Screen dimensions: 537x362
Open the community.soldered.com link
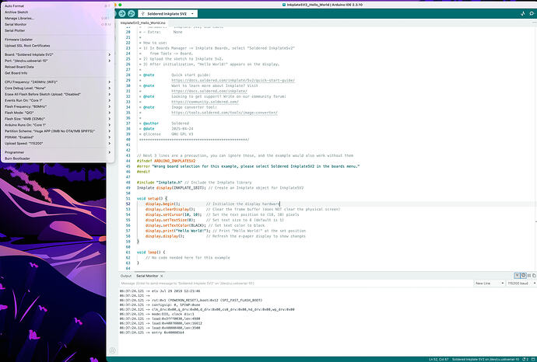(x=205, y=102)
